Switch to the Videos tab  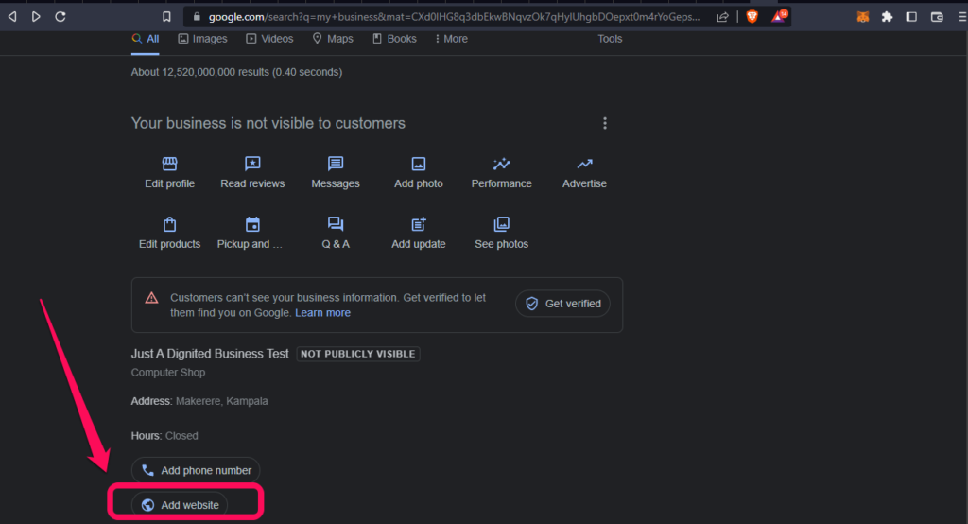coord(269,39)
